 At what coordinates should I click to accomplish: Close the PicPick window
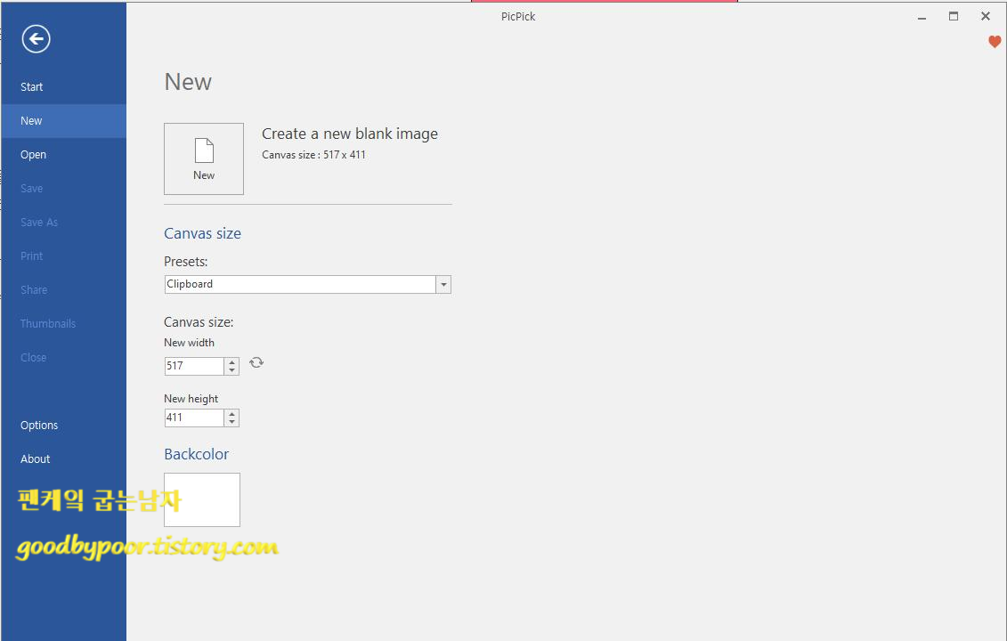985,17
